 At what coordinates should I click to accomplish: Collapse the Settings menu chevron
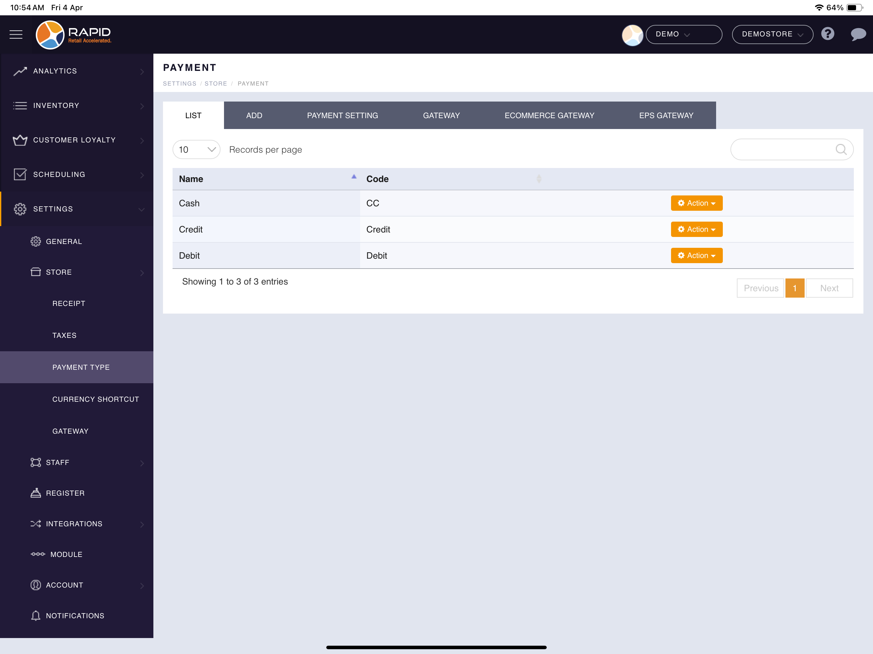click(x=142, y=209)
